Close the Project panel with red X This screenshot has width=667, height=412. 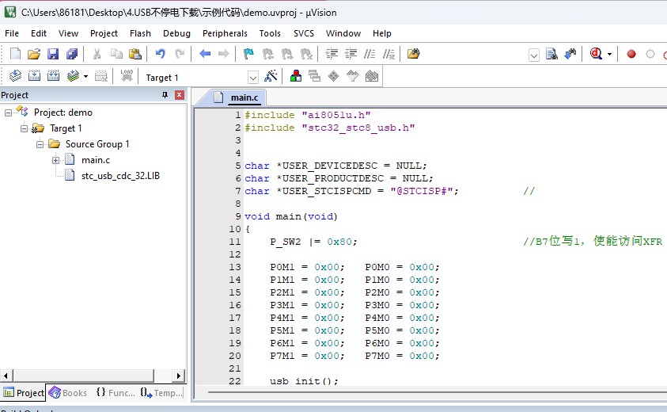click(180, 95)
